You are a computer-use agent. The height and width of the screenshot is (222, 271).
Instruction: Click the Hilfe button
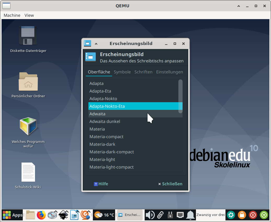[x=101, y=184]
